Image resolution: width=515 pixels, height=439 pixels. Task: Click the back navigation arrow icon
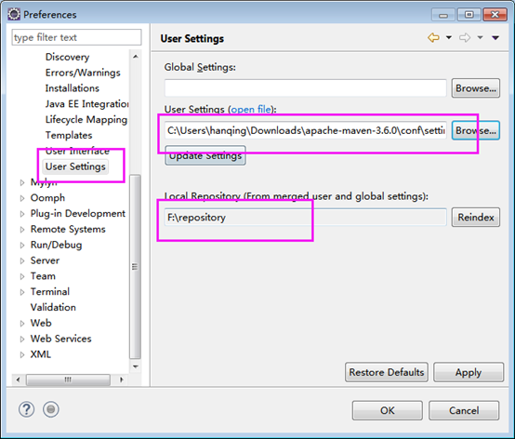tap(433, 38)
